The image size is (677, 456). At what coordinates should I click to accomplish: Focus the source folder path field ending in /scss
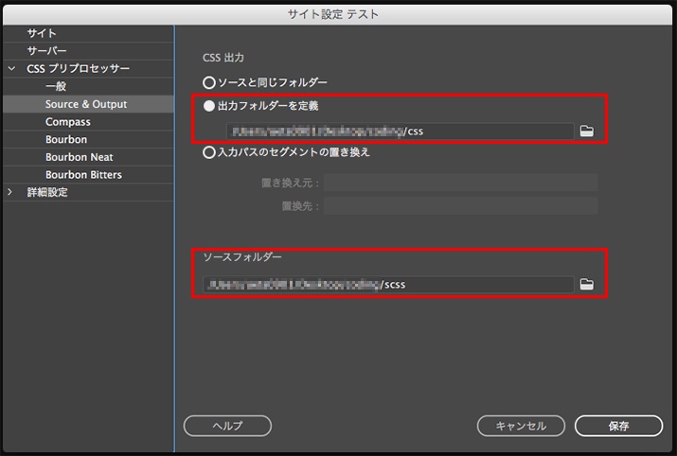coord(388,284)
